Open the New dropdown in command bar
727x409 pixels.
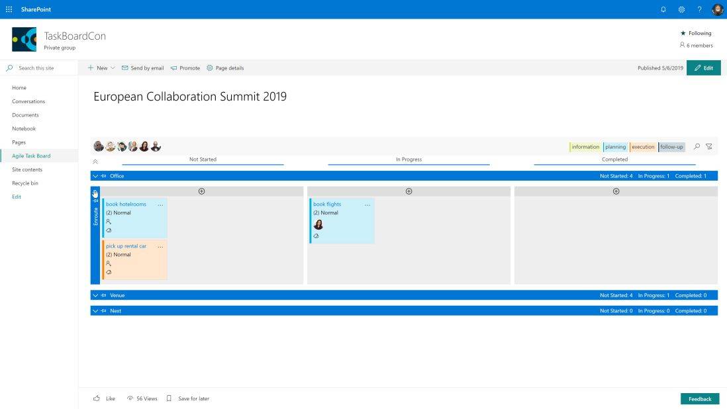point(101,68)
